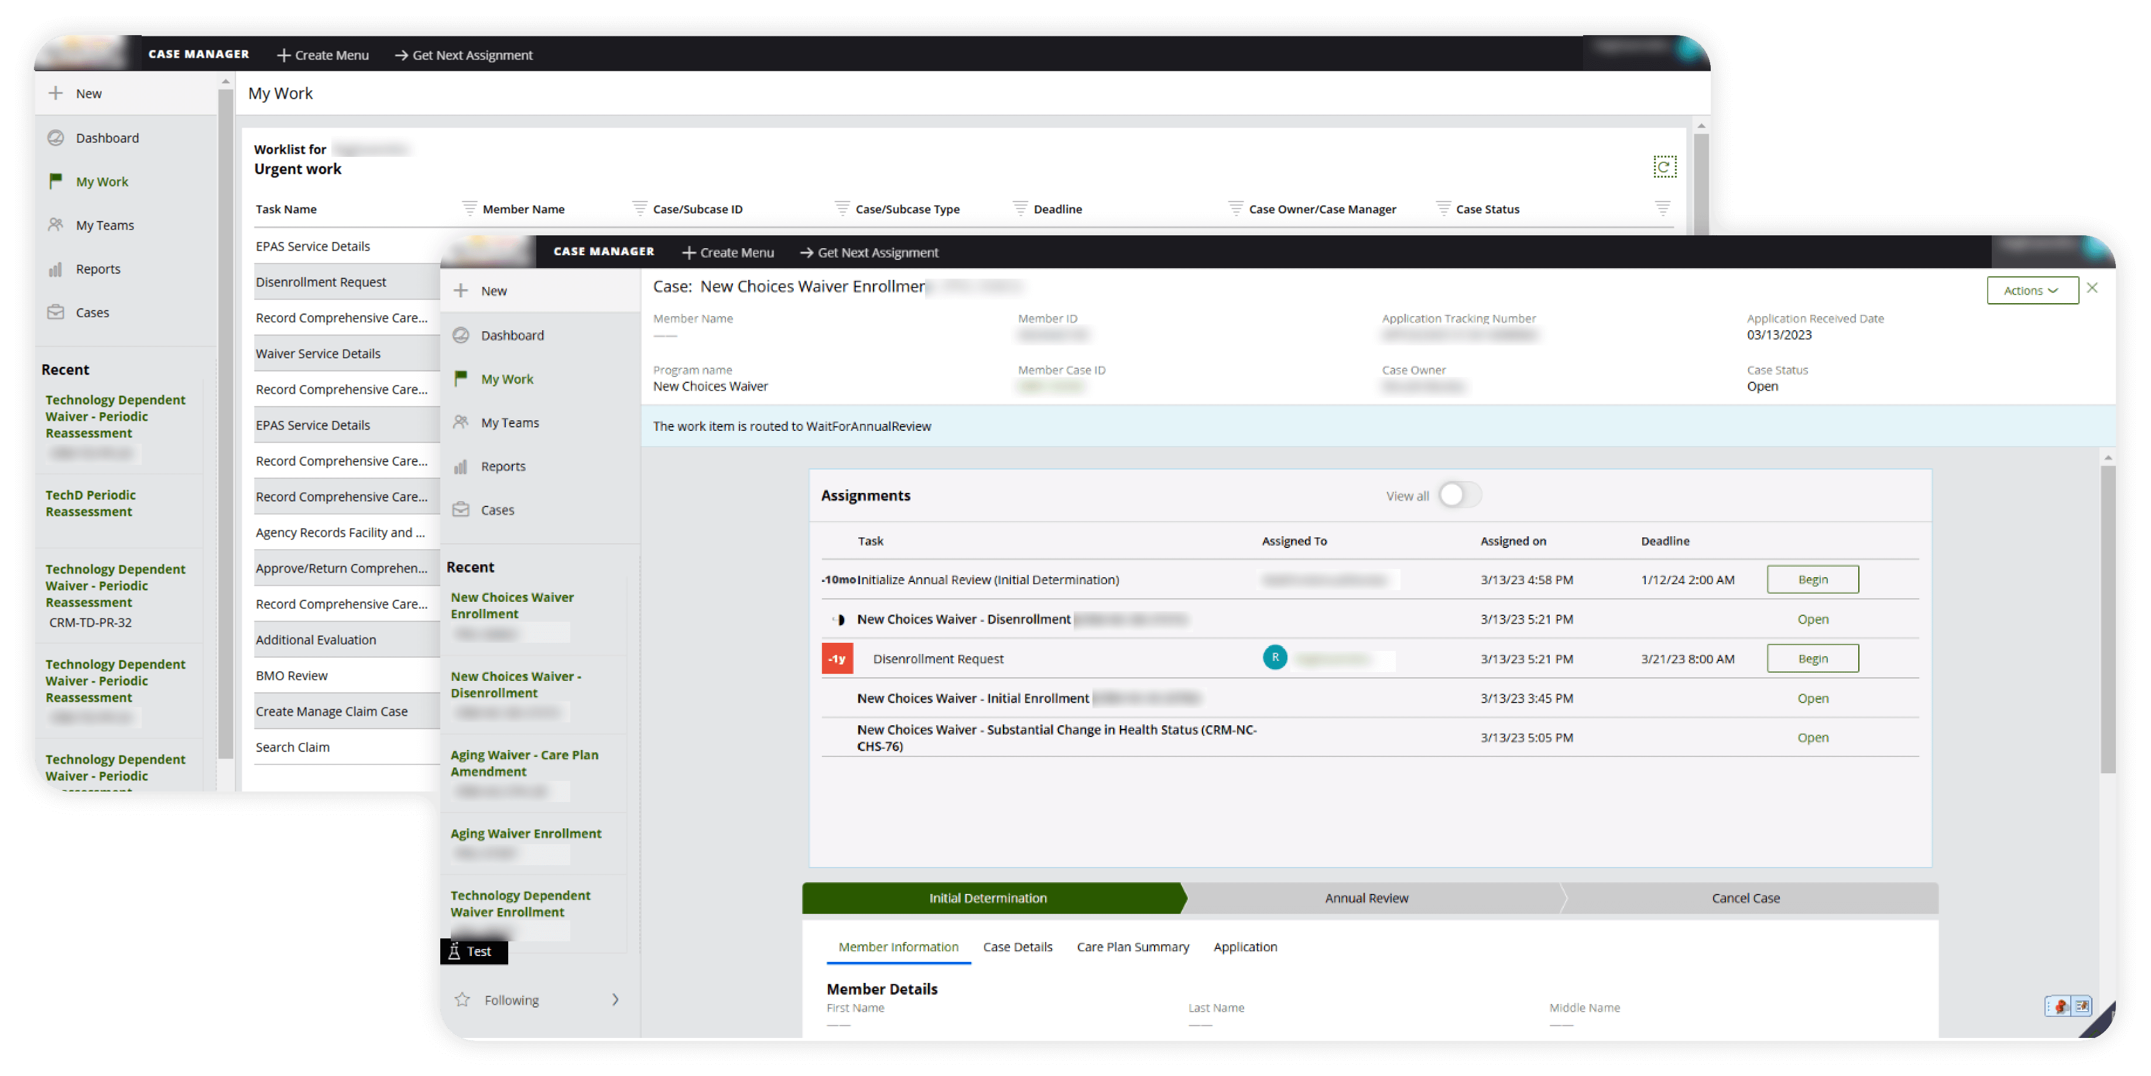The image size is (2151, 1076).
Task: Open Dashboard icon in front window sidebar
Action: point(461,335)
